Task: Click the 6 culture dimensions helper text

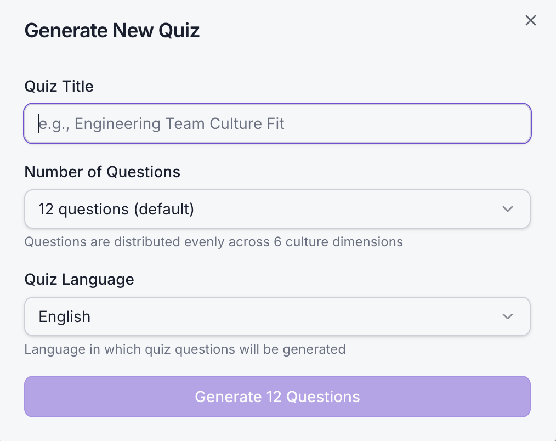Action: (x=213, y=242)
